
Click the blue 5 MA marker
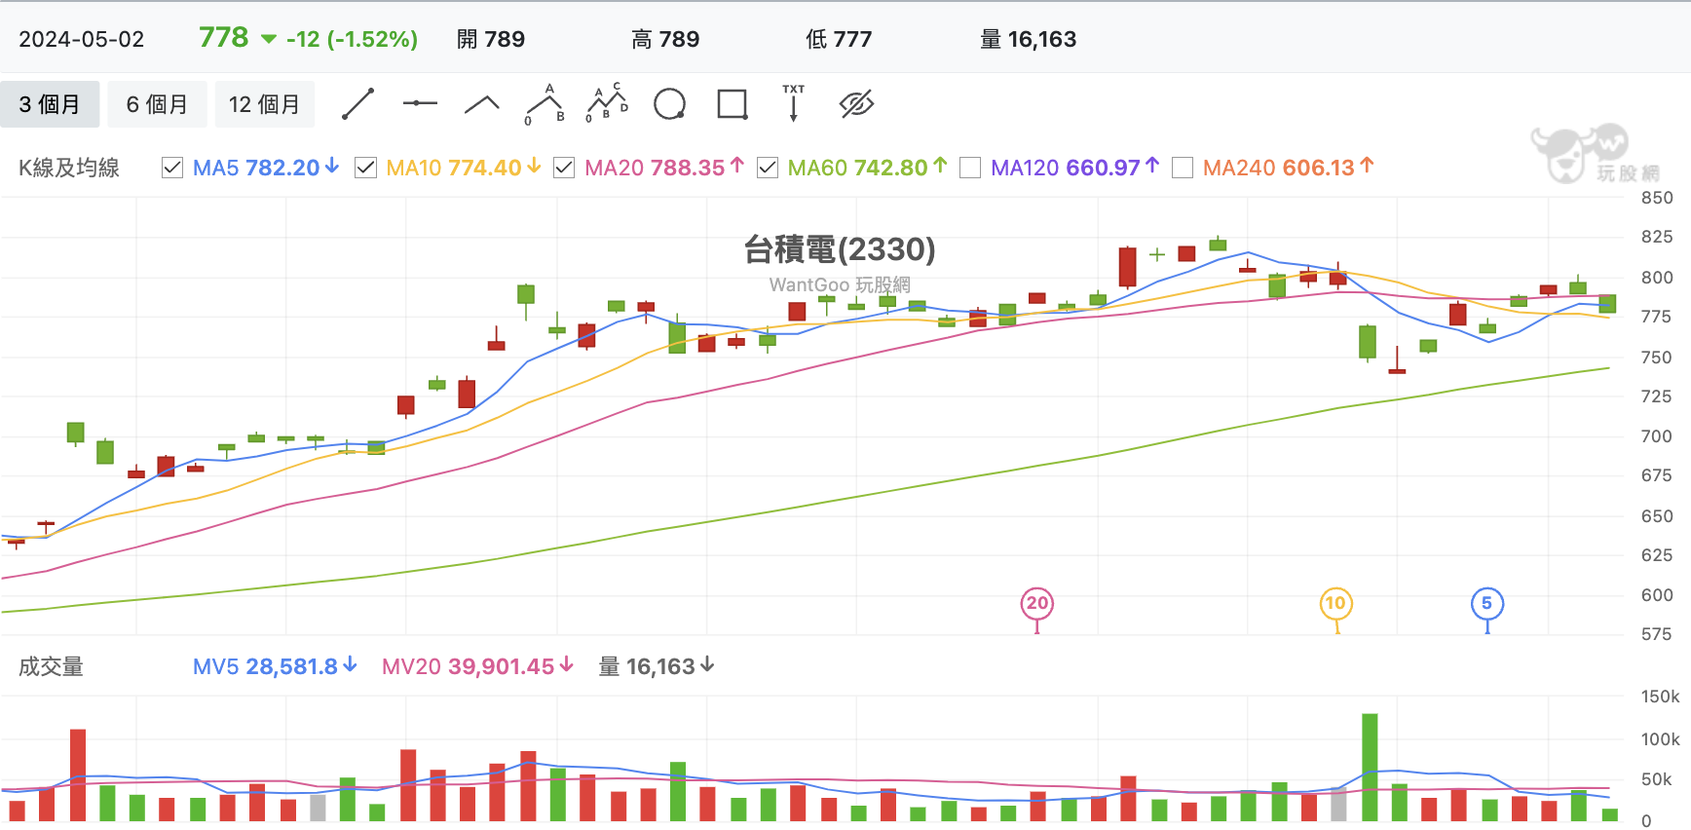click(1487, 604)
